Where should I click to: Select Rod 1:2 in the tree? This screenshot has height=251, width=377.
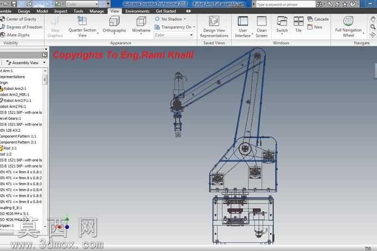click(6, 154)
